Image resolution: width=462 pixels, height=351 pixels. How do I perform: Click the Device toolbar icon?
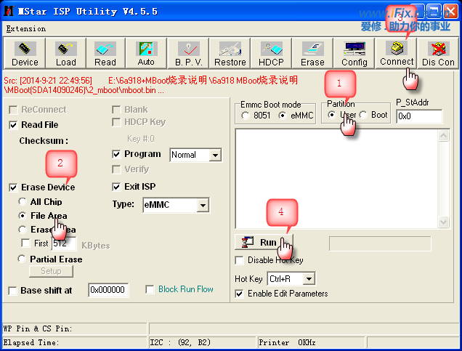[x=25, y=54]
